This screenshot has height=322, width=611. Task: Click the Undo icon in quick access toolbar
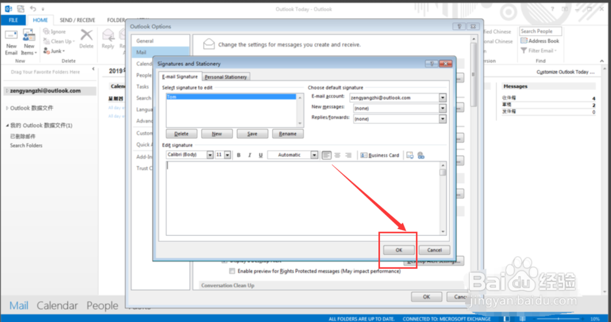[33, 9]
